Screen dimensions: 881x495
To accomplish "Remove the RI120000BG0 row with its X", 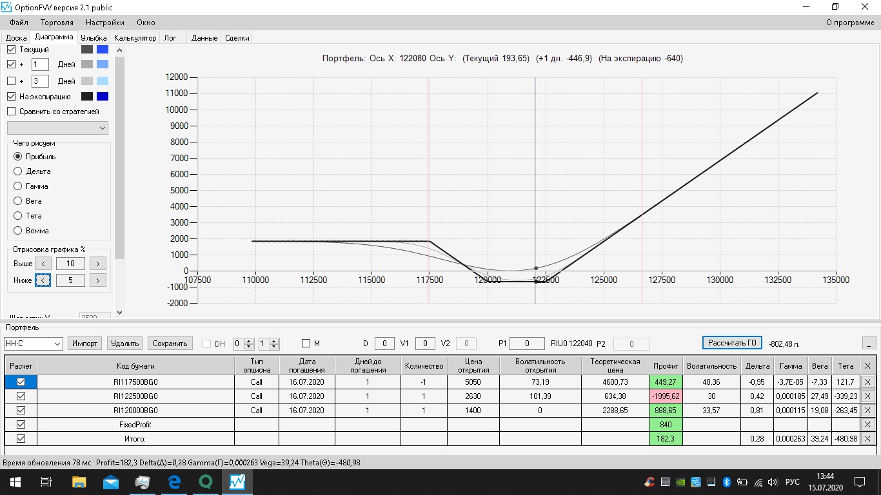I will [867, 411].
